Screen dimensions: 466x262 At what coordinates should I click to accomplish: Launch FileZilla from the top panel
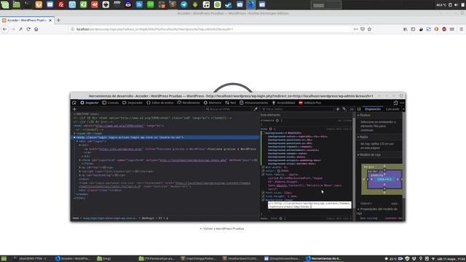point(61,4)
